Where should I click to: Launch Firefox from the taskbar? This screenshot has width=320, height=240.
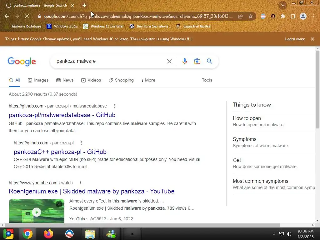pos(48,234)
